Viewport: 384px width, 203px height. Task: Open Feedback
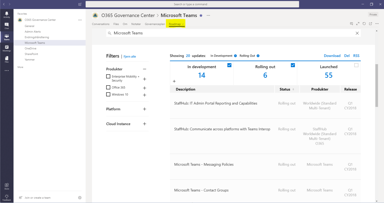(7, 197)
